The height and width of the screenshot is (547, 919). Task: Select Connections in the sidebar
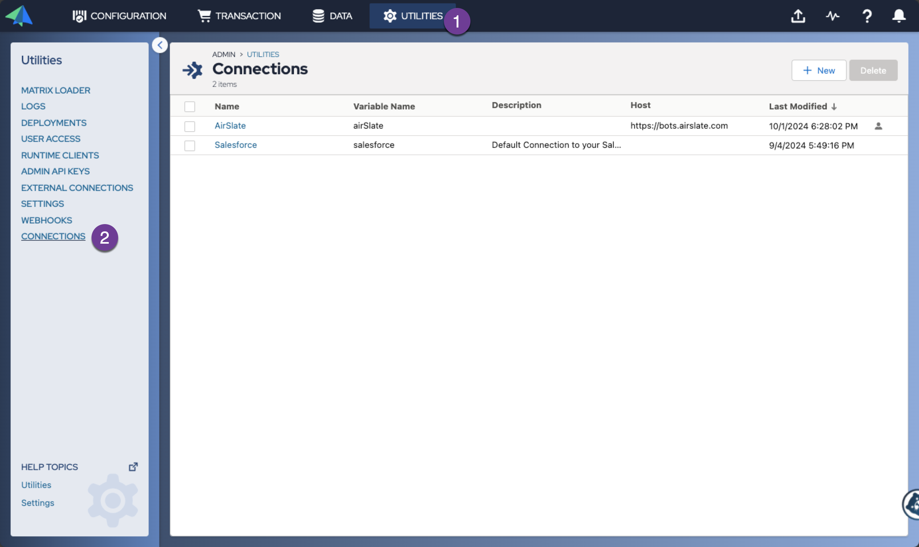(x=53, y=236)
